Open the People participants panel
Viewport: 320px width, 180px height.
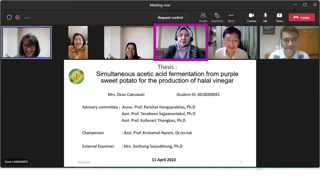point(203,18)
